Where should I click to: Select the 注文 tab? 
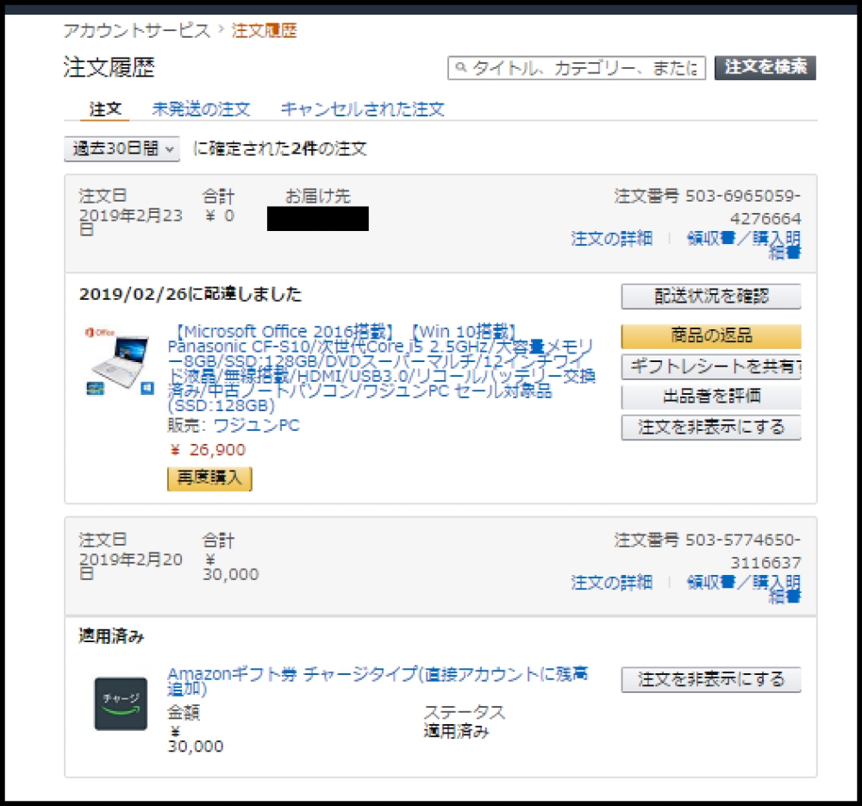coord(105,109)
